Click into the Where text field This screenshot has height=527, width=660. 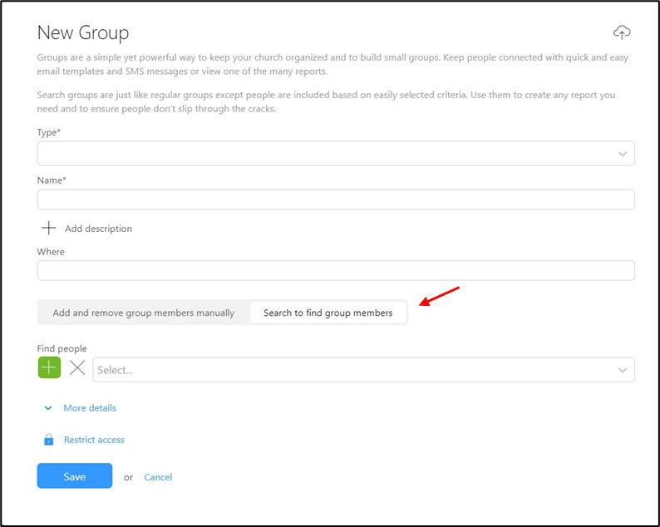point(336,270)
